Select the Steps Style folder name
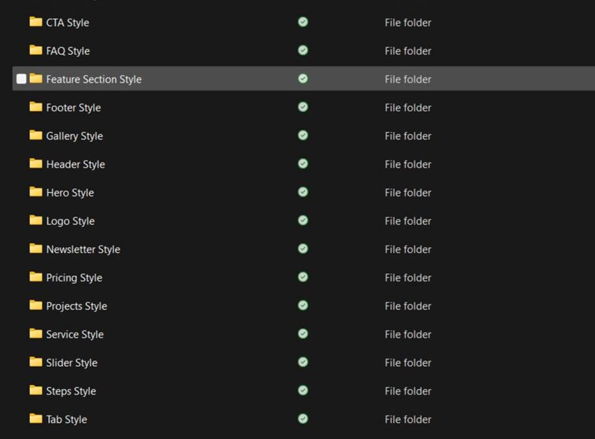 [x=71, y=391]
